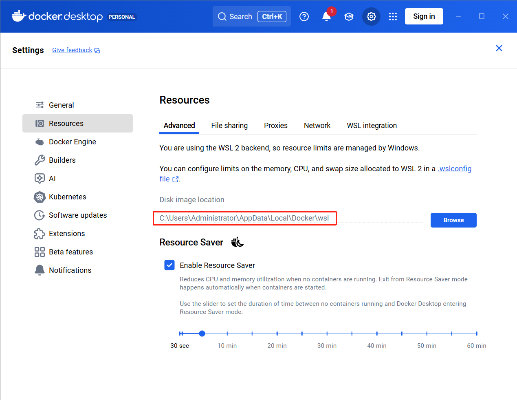The width and height of the screenshot is (517, 400).
Task: Click the external link icon after file
Action: 176,179
